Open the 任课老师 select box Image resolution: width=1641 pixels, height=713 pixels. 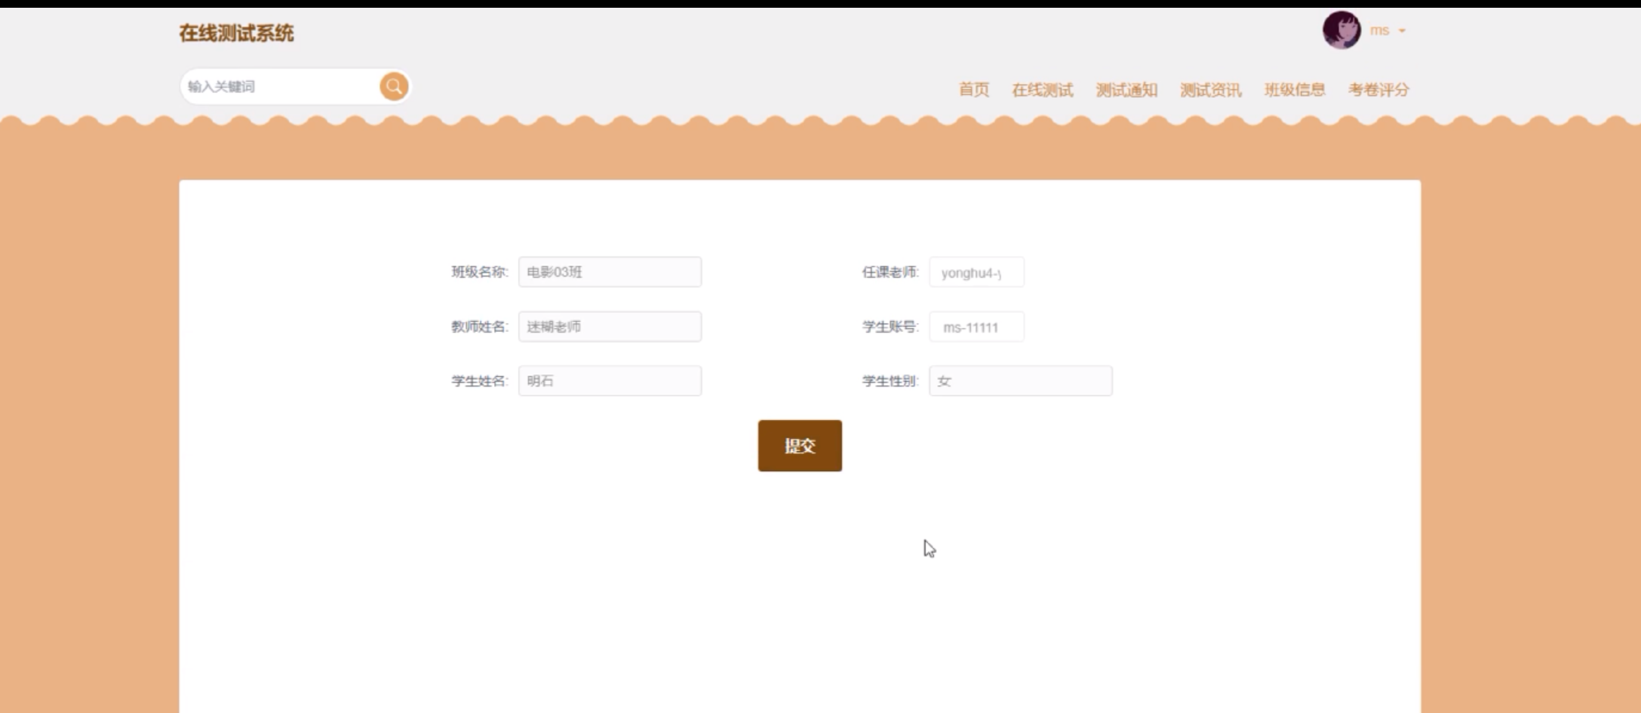[x=976, y=273]
